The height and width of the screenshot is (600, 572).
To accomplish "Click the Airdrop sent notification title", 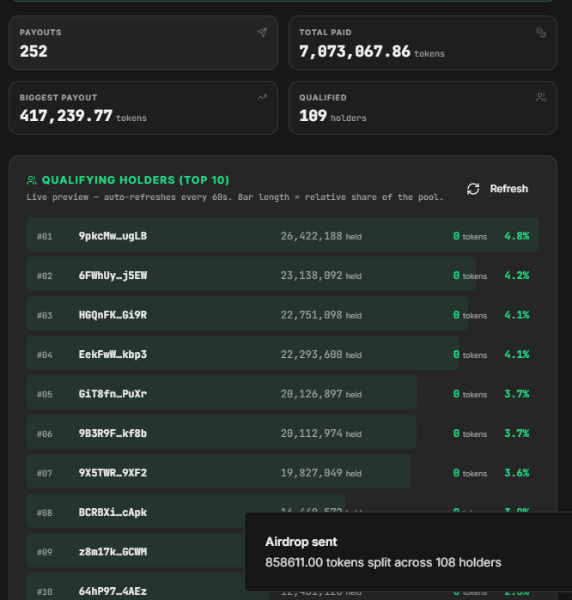I will tap(301, 542).
